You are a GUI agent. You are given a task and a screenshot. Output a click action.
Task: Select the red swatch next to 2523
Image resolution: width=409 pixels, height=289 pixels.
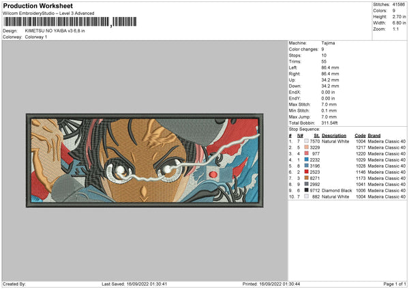tap(306, 172)
